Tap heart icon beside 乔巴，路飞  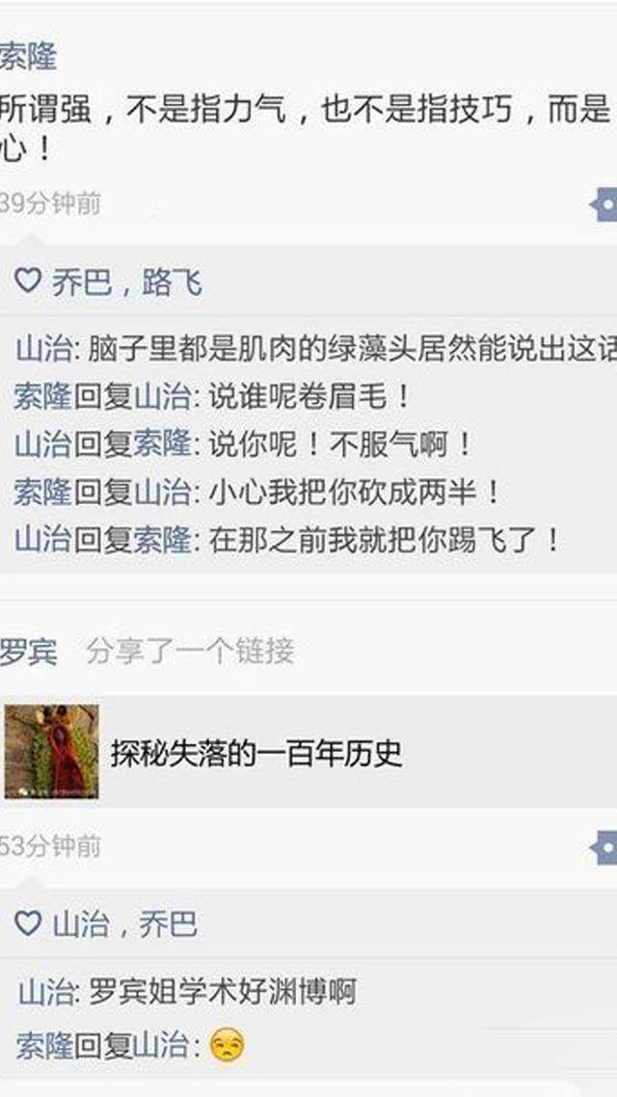click(28, 281)
